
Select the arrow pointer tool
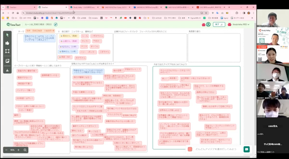[x=7, y=35]
